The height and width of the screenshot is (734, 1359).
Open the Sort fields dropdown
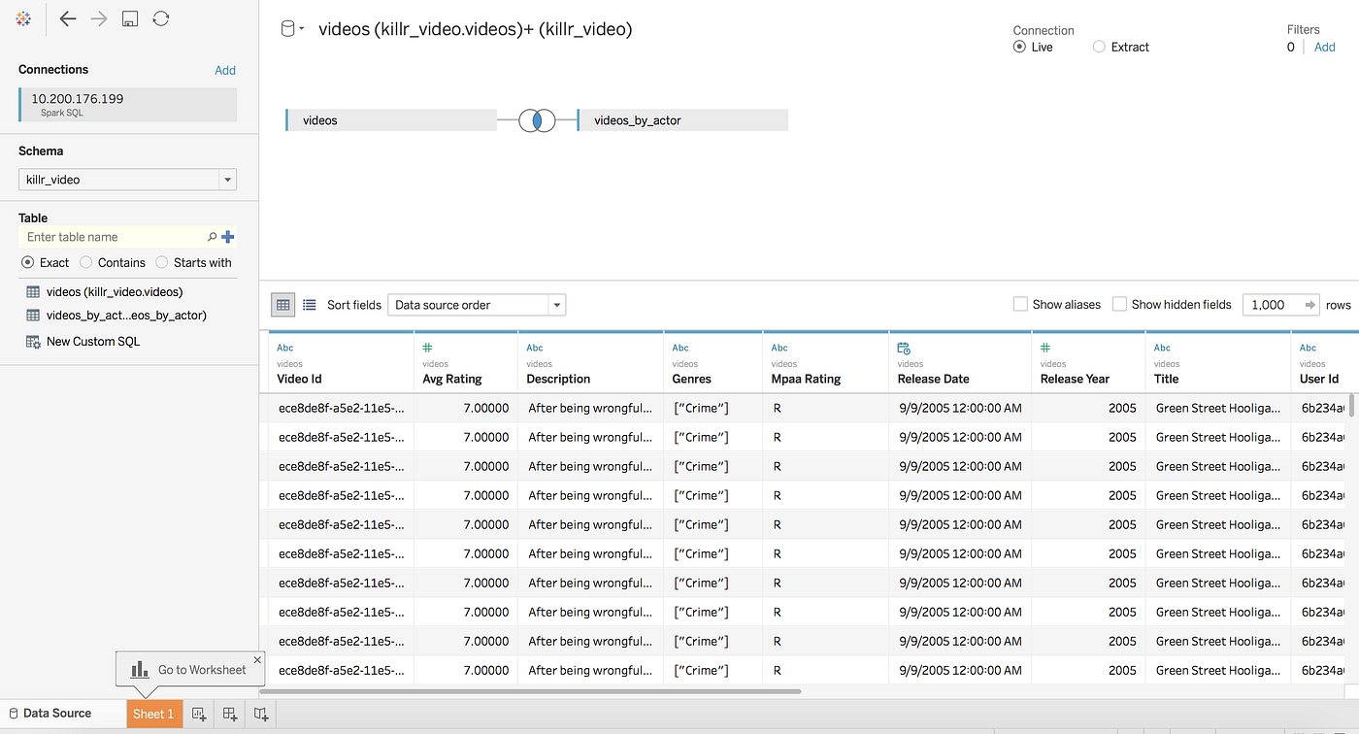(x=476, y=304)
